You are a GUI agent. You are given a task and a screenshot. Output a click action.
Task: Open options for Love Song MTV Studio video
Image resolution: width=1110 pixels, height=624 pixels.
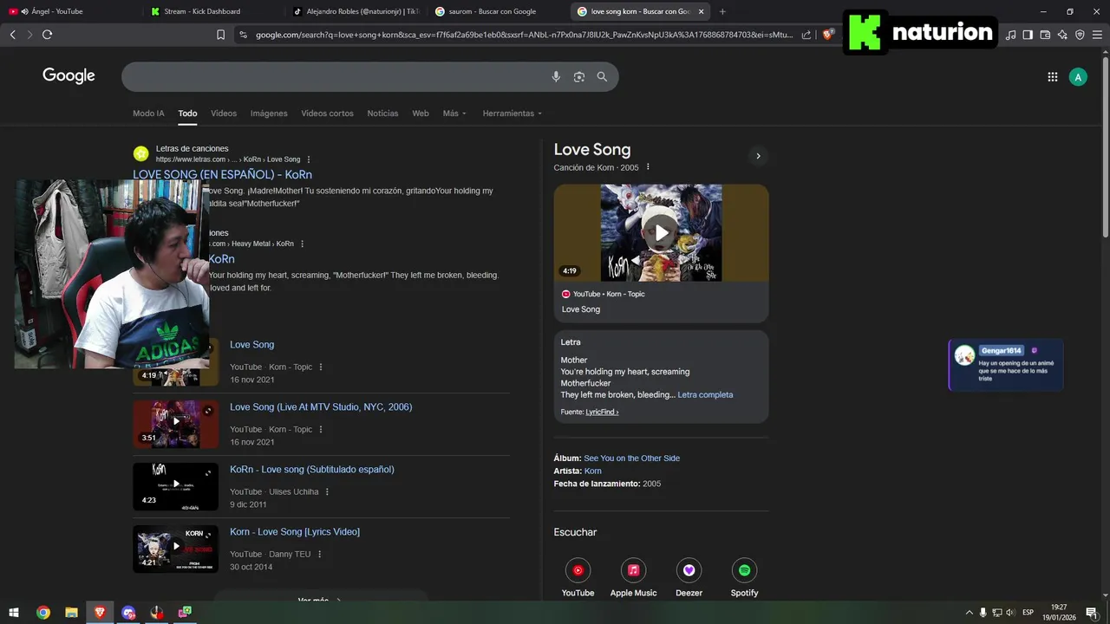tap(320, 429)
